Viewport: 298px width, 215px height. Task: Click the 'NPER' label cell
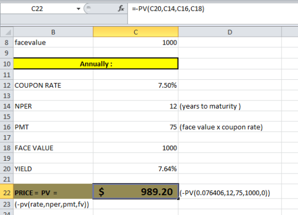(x=53, y=106)
